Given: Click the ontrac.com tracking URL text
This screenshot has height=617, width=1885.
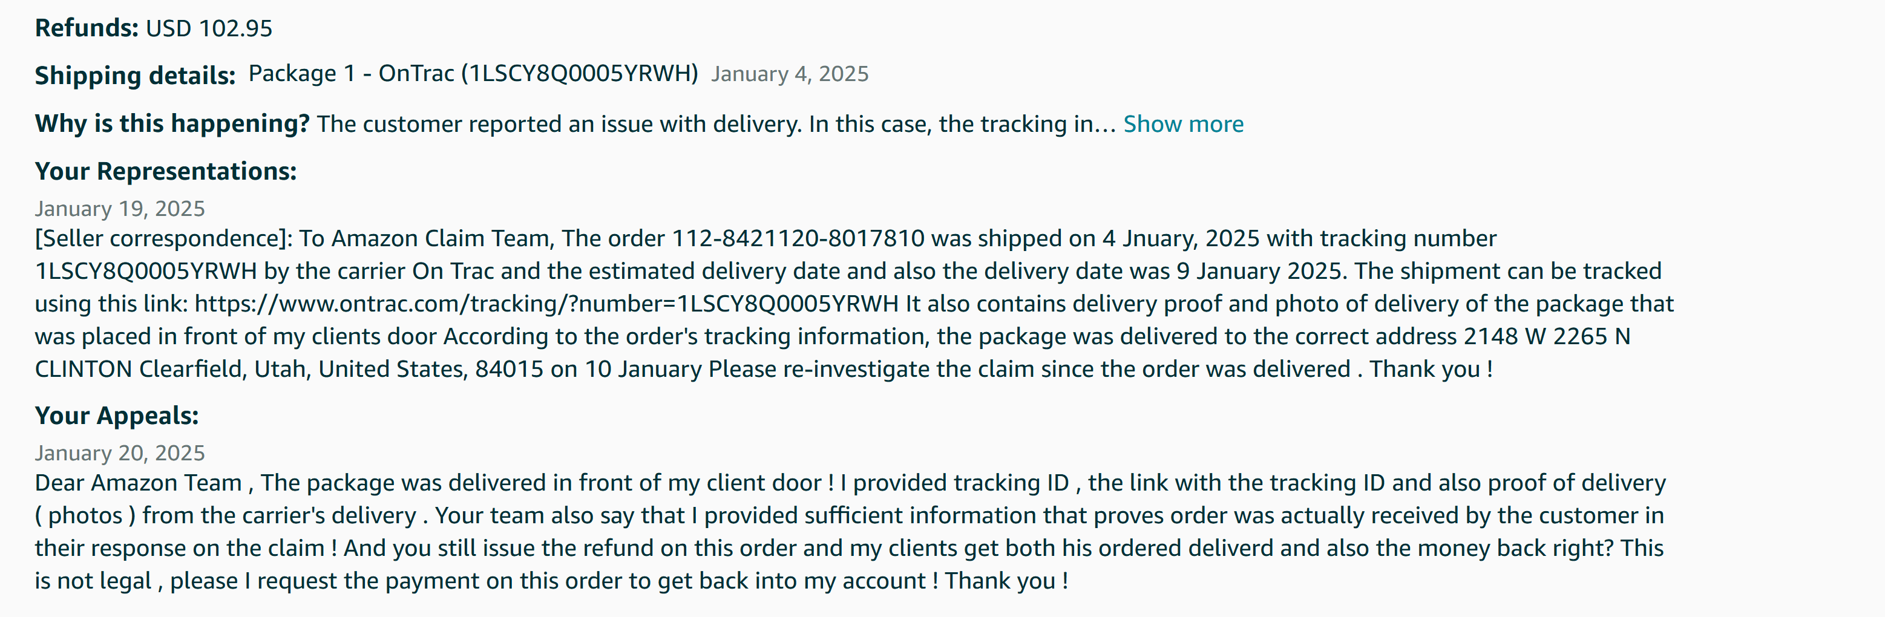Looking at the screenshot, I should 546,304.
